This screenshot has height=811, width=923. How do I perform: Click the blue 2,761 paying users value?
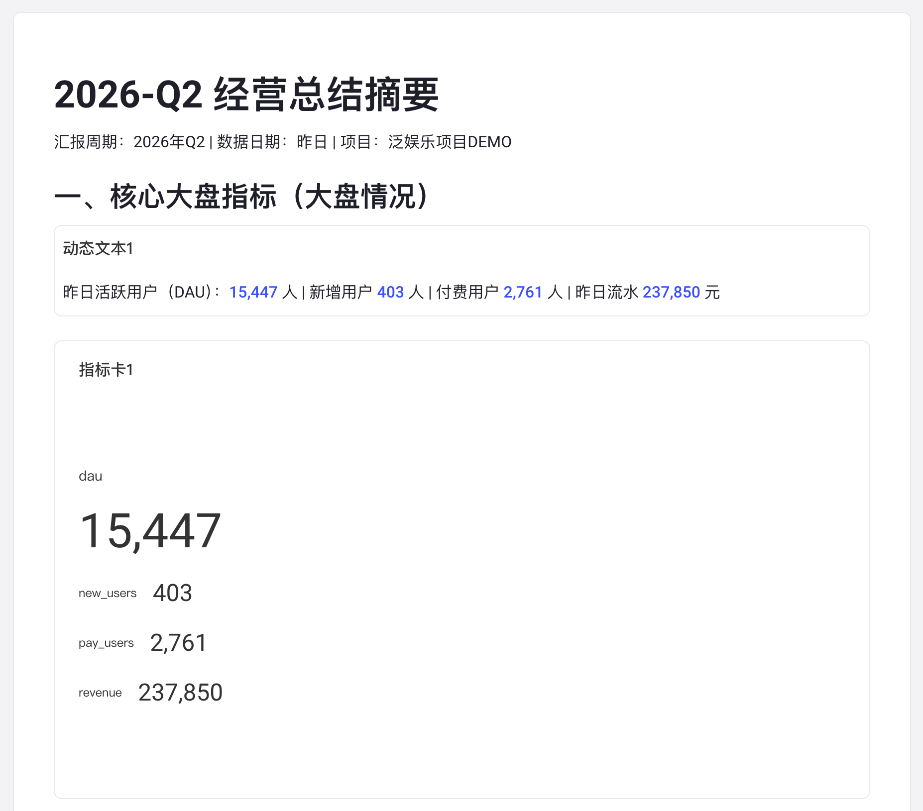[523, 292]
